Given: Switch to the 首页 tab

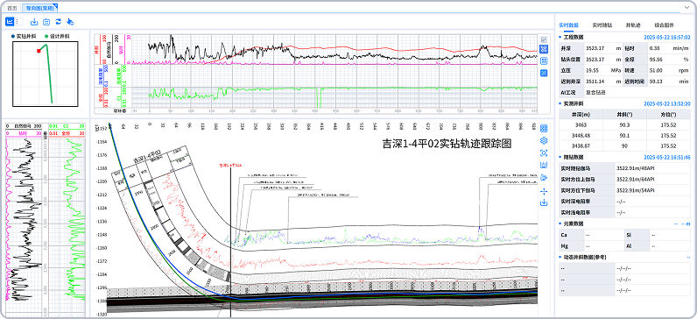Looking at the screenshot, I should pos(13,8).
